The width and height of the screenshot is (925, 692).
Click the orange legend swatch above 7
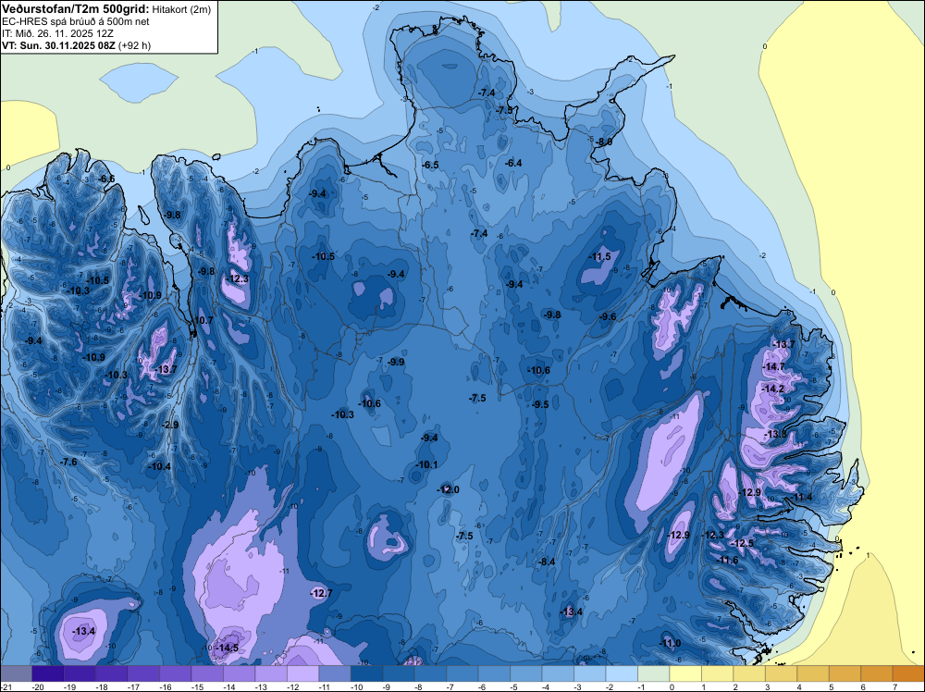tap(908, 674)
